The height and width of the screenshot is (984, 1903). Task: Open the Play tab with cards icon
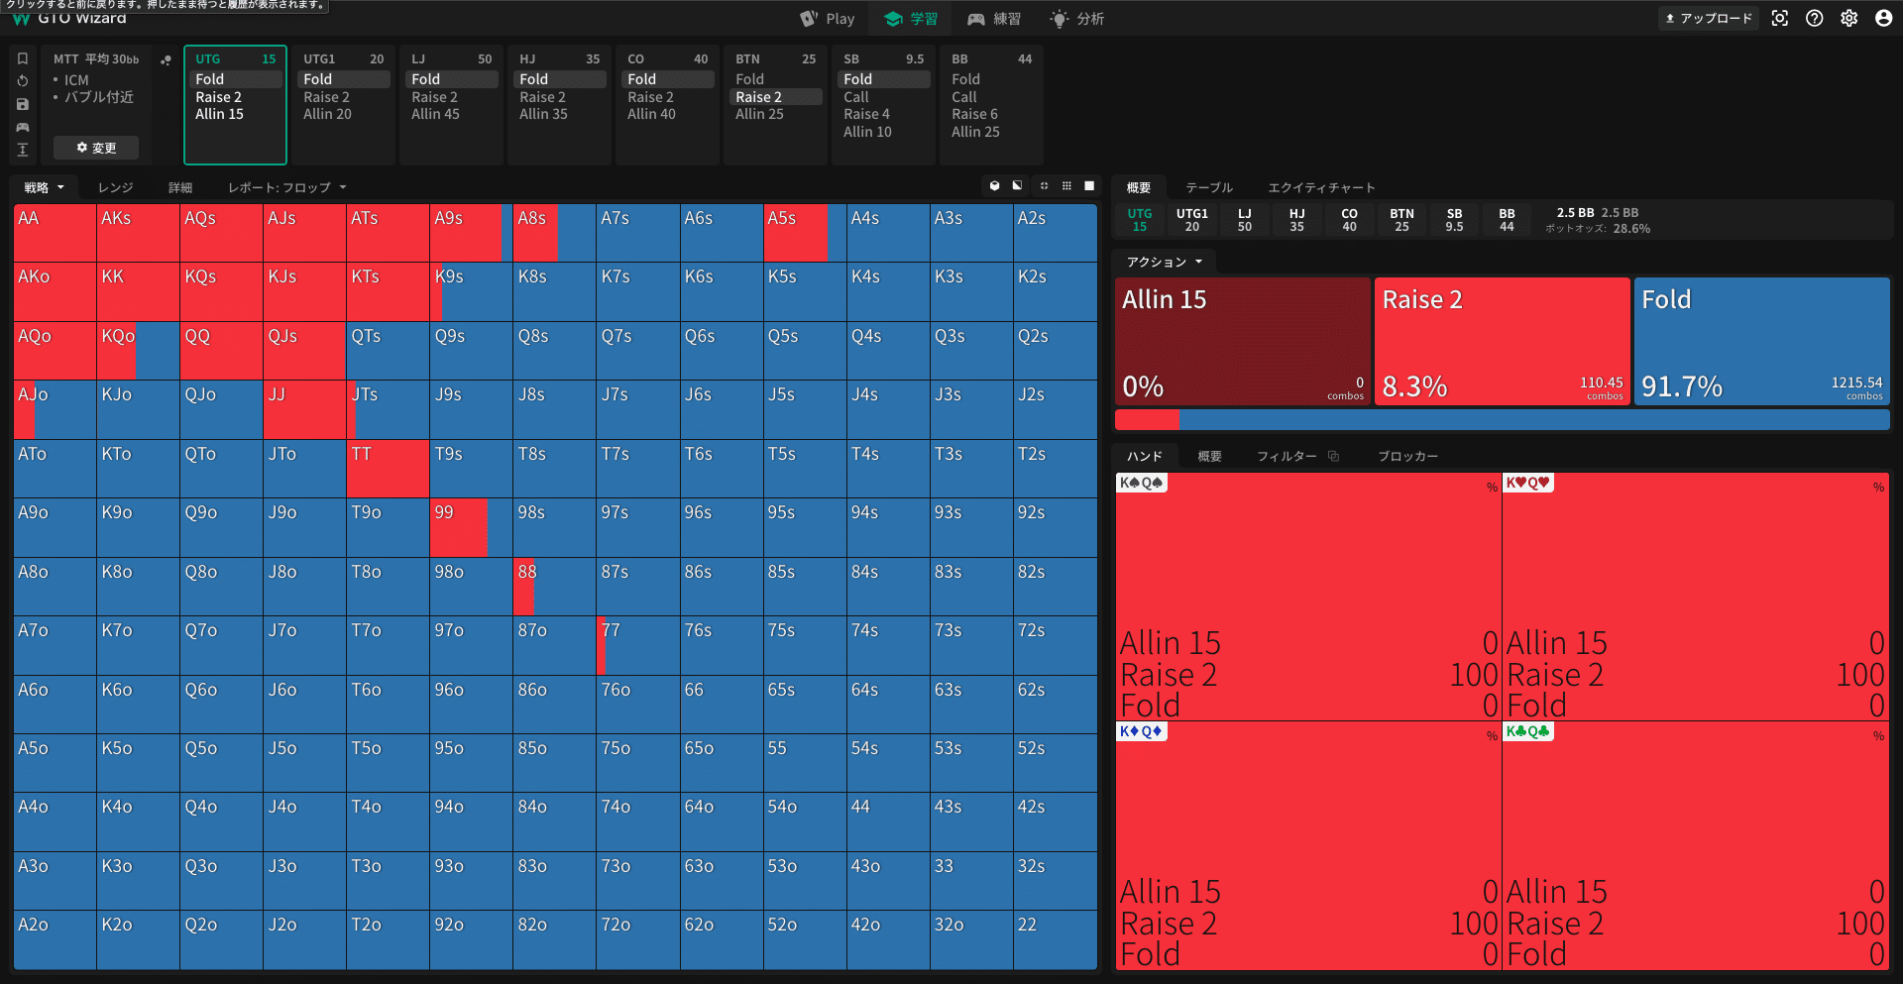[828, 19]
